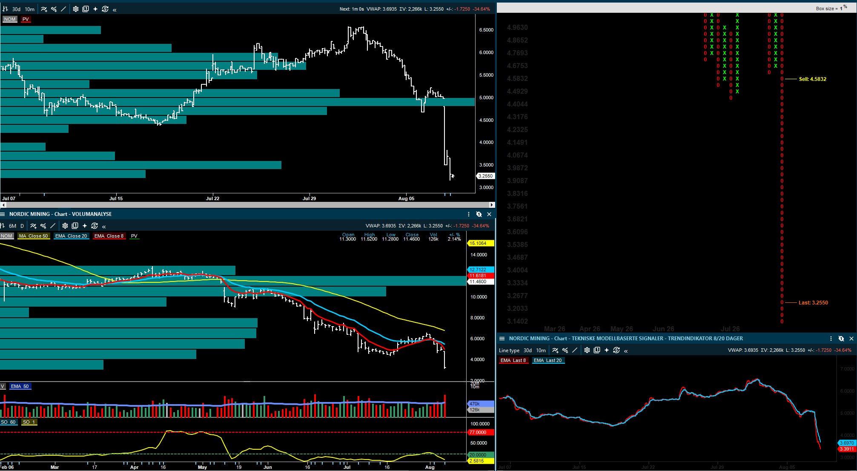Select trendline drawing tool in top chart
Viewport: 857px width, 471px height.
(x=63, y=9)
